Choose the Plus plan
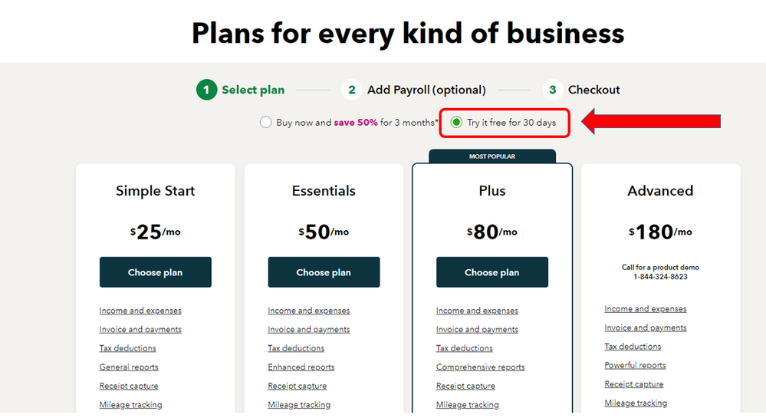The height and width of the screenshot is (418, 766). pyautogui.click(x=492, y=272)
